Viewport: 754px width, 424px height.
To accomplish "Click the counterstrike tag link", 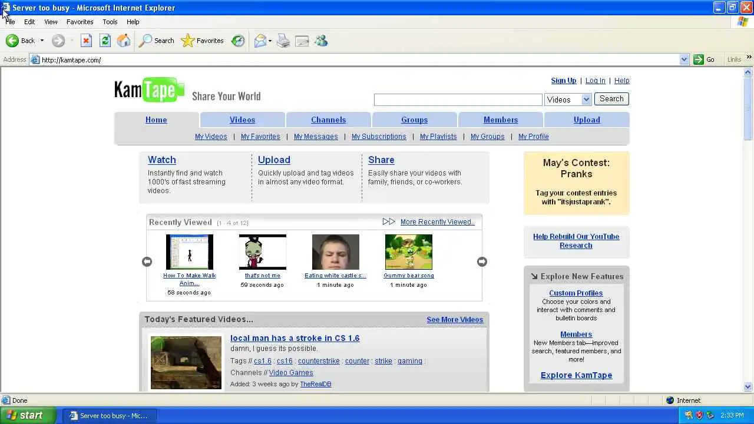I will click(x=319, y=361).
